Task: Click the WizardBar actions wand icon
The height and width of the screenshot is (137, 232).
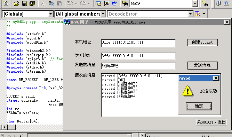Action: tap(198, 14)
